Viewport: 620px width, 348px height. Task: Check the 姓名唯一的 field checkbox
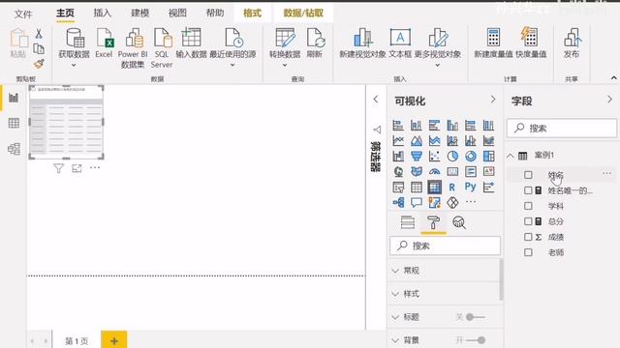528,190
